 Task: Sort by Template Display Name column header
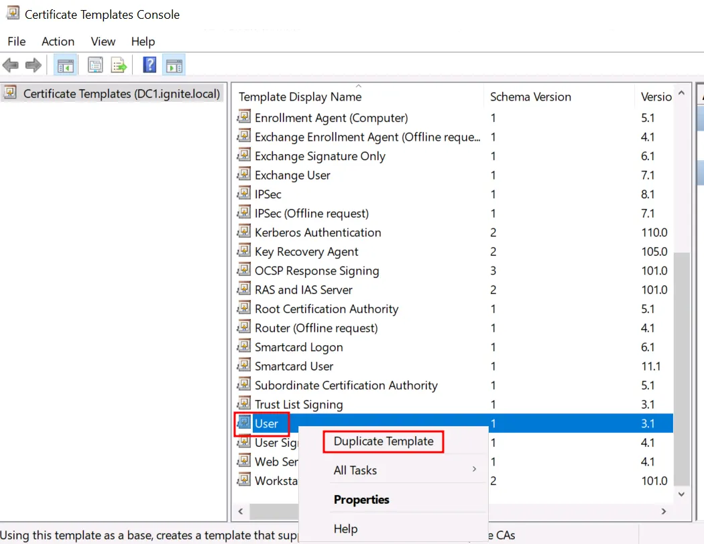click(300, 97)
